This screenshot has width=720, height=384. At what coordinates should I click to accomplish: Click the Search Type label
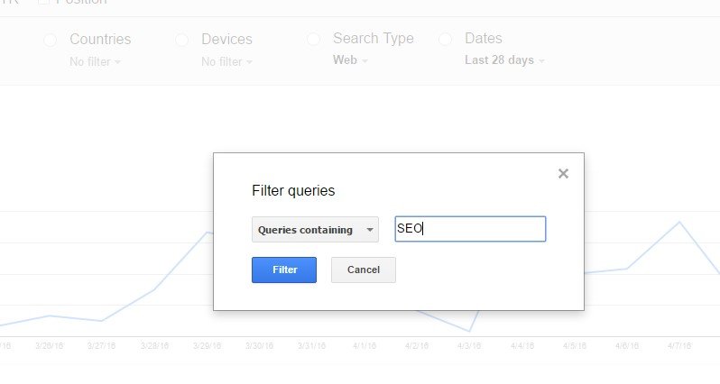(374, 38)
